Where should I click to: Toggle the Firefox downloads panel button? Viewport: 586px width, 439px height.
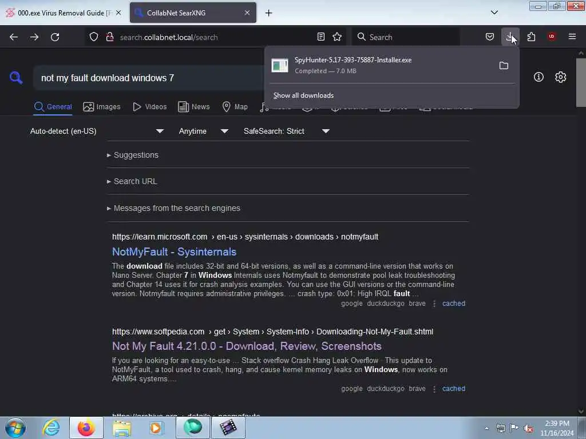pos(510,37)
